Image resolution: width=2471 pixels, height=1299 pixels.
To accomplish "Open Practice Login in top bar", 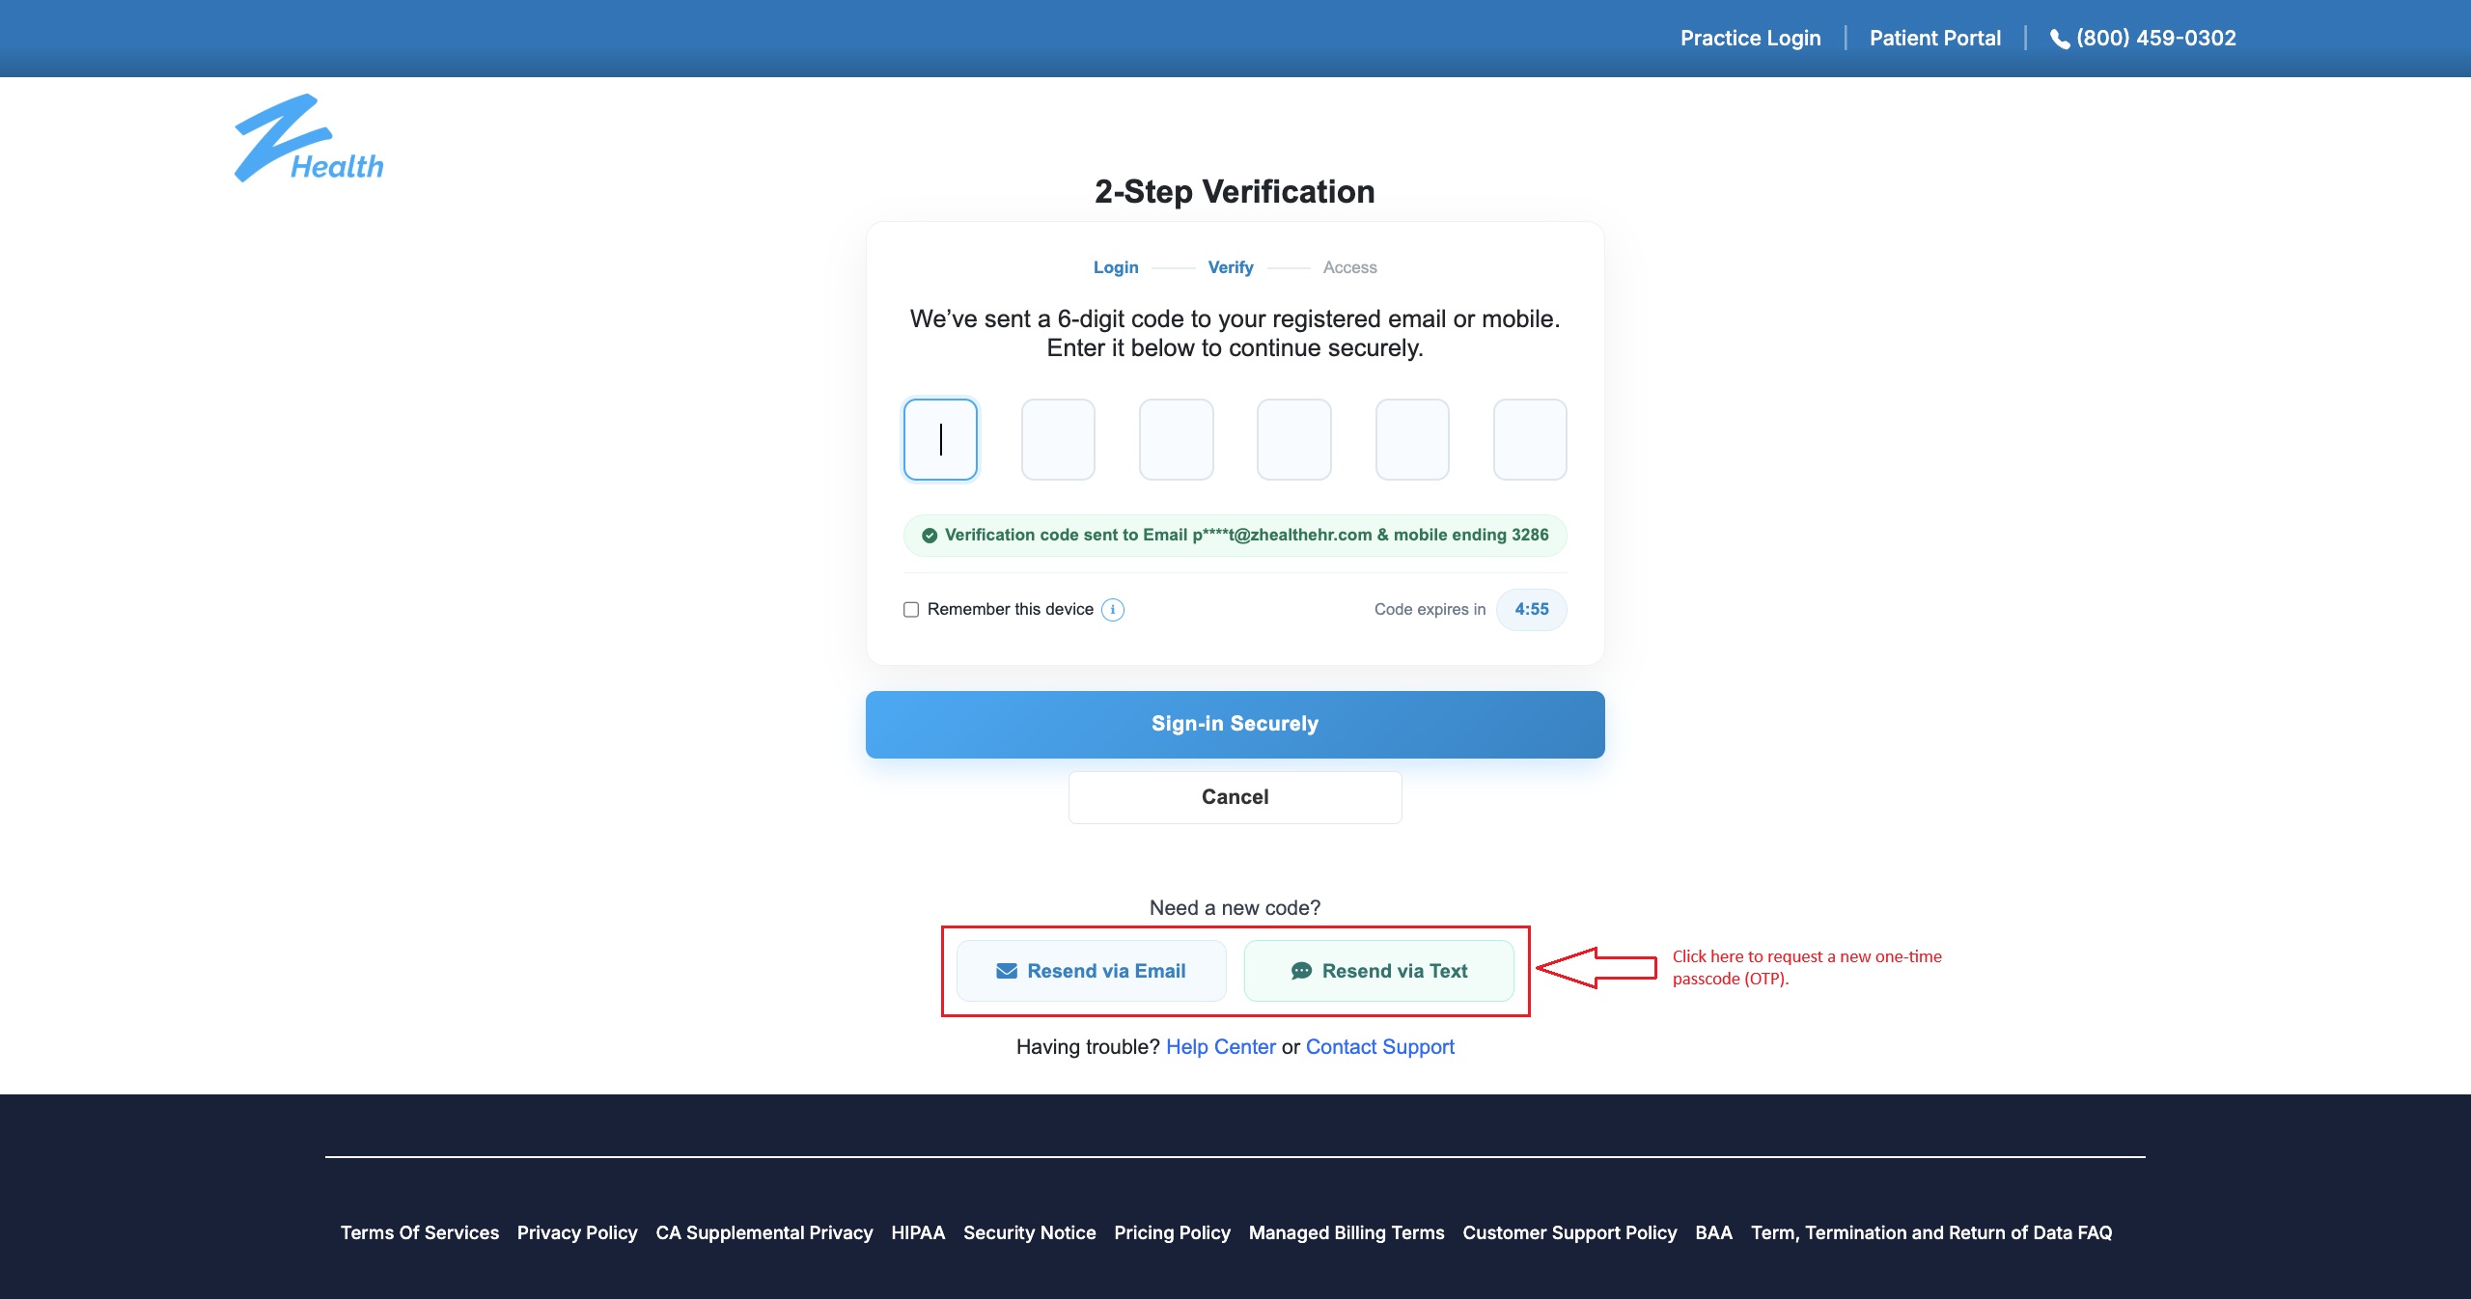I will [x=1750, y=39].
